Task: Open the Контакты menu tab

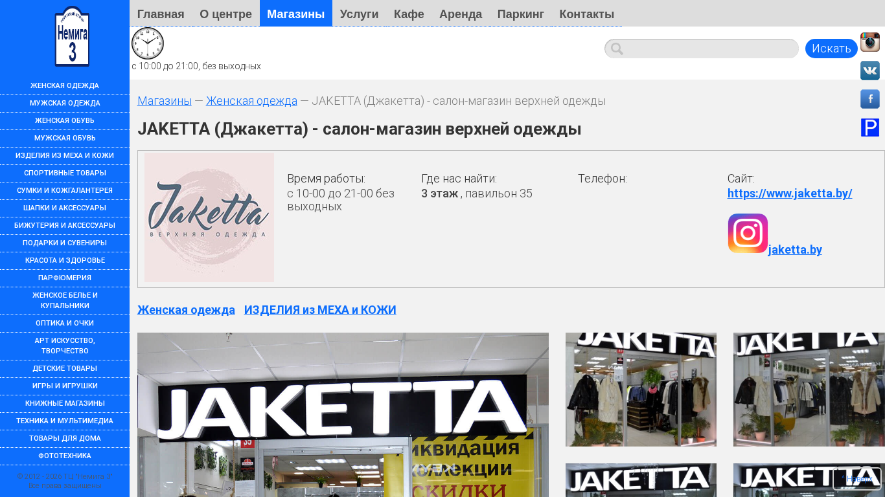Action: [587, 14]
